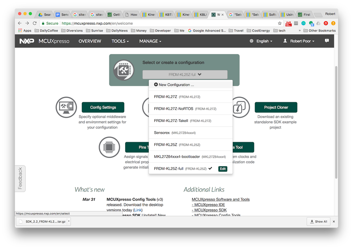The image size is (353, 249).
Task: Click Show All downloads button
Action: click(x=318, y=221)
